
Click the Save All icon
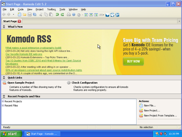click(x=35, y=15)
